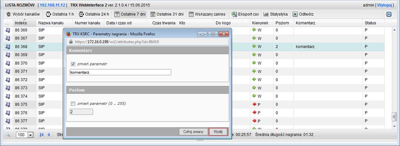Image resolution: width=400 pixels, height=146 pixels.
Task: Click the Wyślij submit button
Action: pyautogui.click(x=218, y=132)
